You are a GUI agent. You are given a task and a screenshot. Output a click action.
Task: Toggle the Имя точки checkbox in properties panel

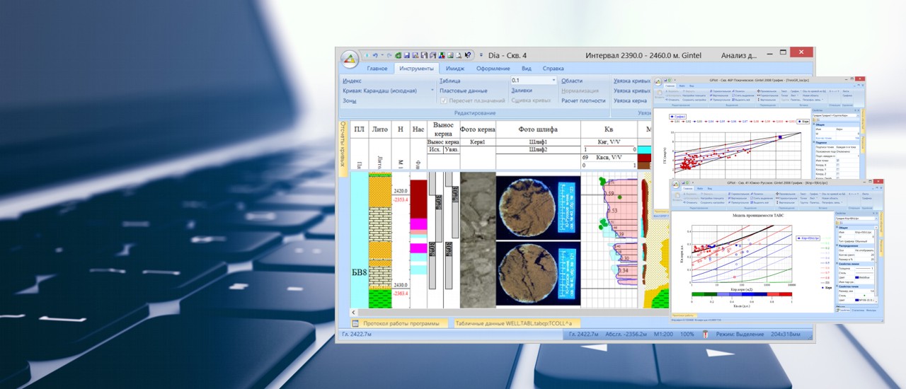[839, 160]
